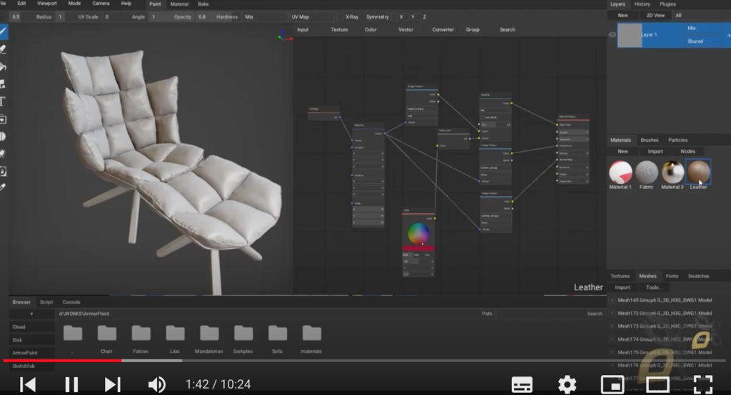
Task: Select the Particle tool
Action: tap(4, 154)
